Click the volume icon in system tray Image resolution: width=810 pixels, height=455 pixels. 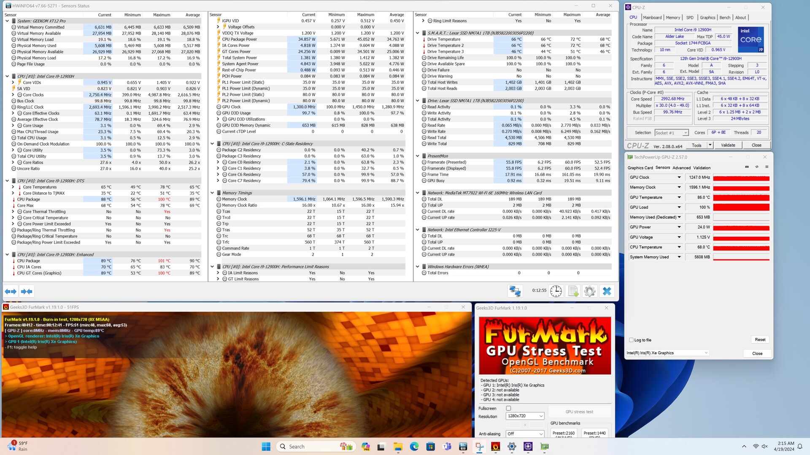[x=764, y=447]
